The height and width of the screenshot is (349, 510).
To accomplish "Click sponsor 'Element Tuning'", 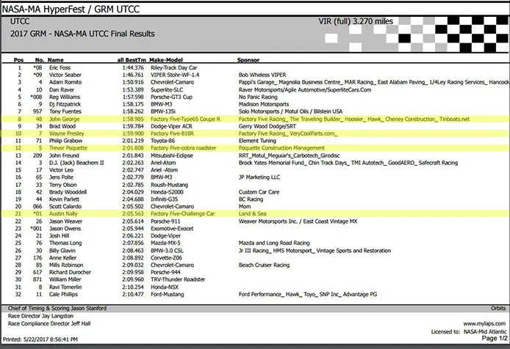I will click(x=257, y=141).
